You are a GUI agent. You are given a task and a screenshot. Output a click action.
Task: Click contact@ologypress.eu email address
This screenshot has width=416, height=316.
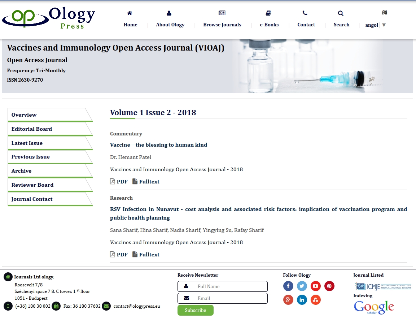pyautogui.click(x=137, y=306)
